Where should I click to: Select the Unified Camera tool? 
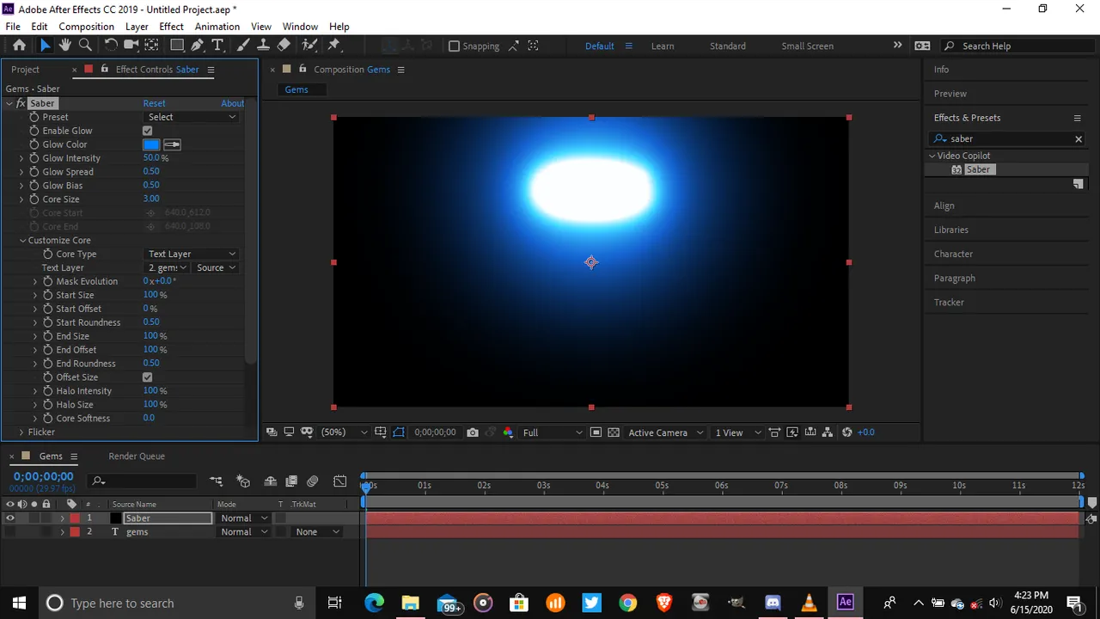click(131, 46)
